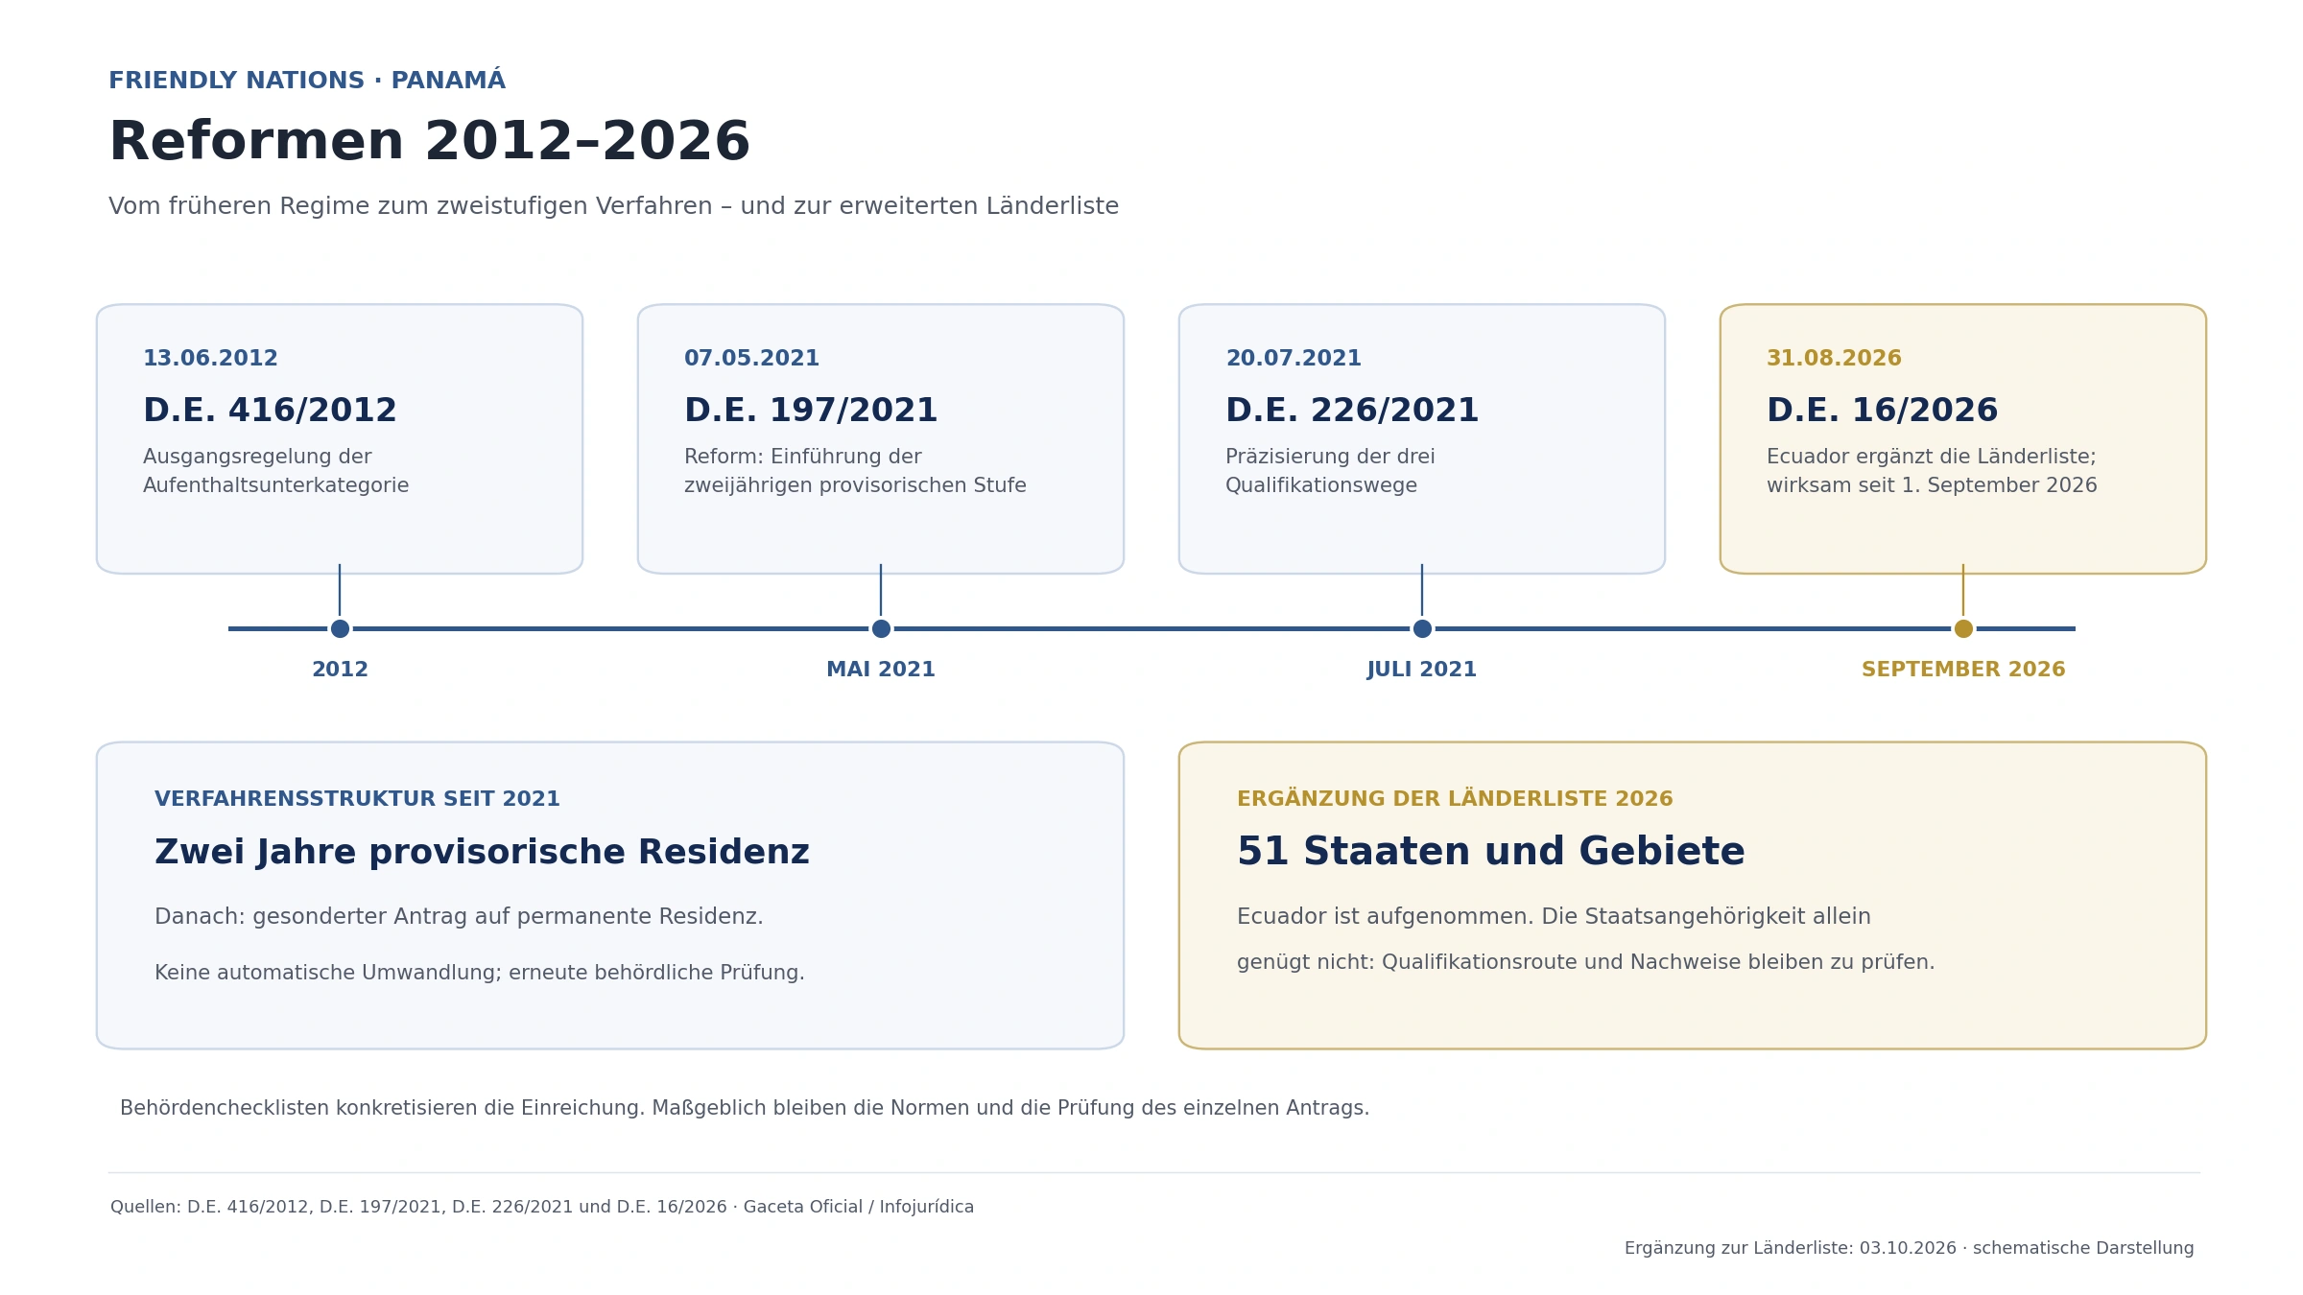Click 'wirksam seit 1. September 2026' line
The height and width of the screenshot is (1295, 2303).
click(1932, 486)
